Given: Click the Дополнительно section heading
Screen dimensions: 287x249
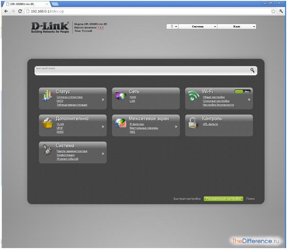Looking at the screenshot, I should (x=72, y=119).
